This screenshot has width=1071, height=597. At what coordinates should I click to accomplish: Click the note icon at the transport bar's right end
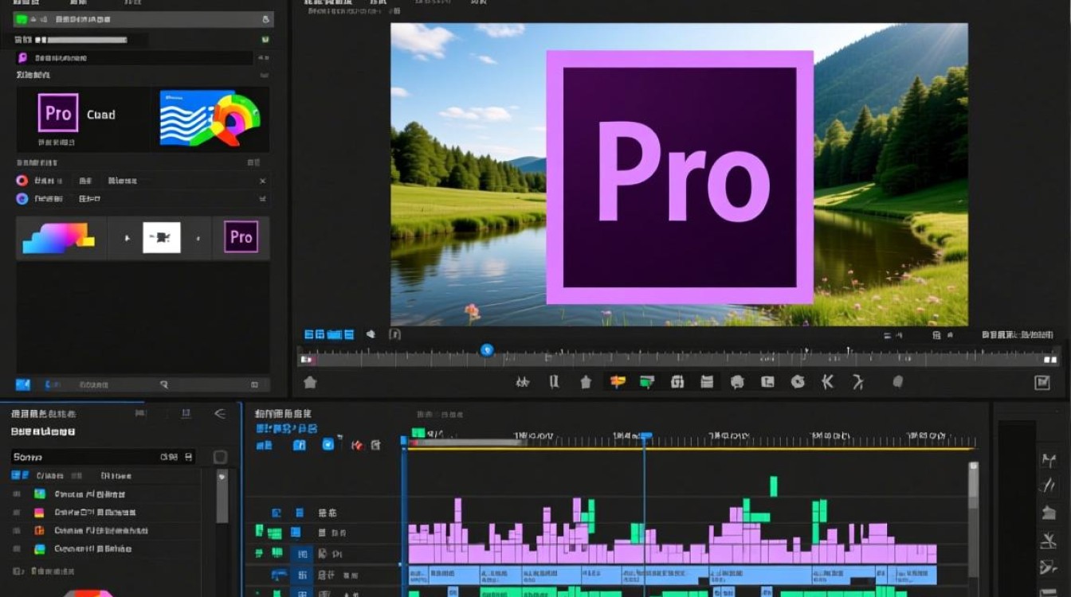point(1042,382)
